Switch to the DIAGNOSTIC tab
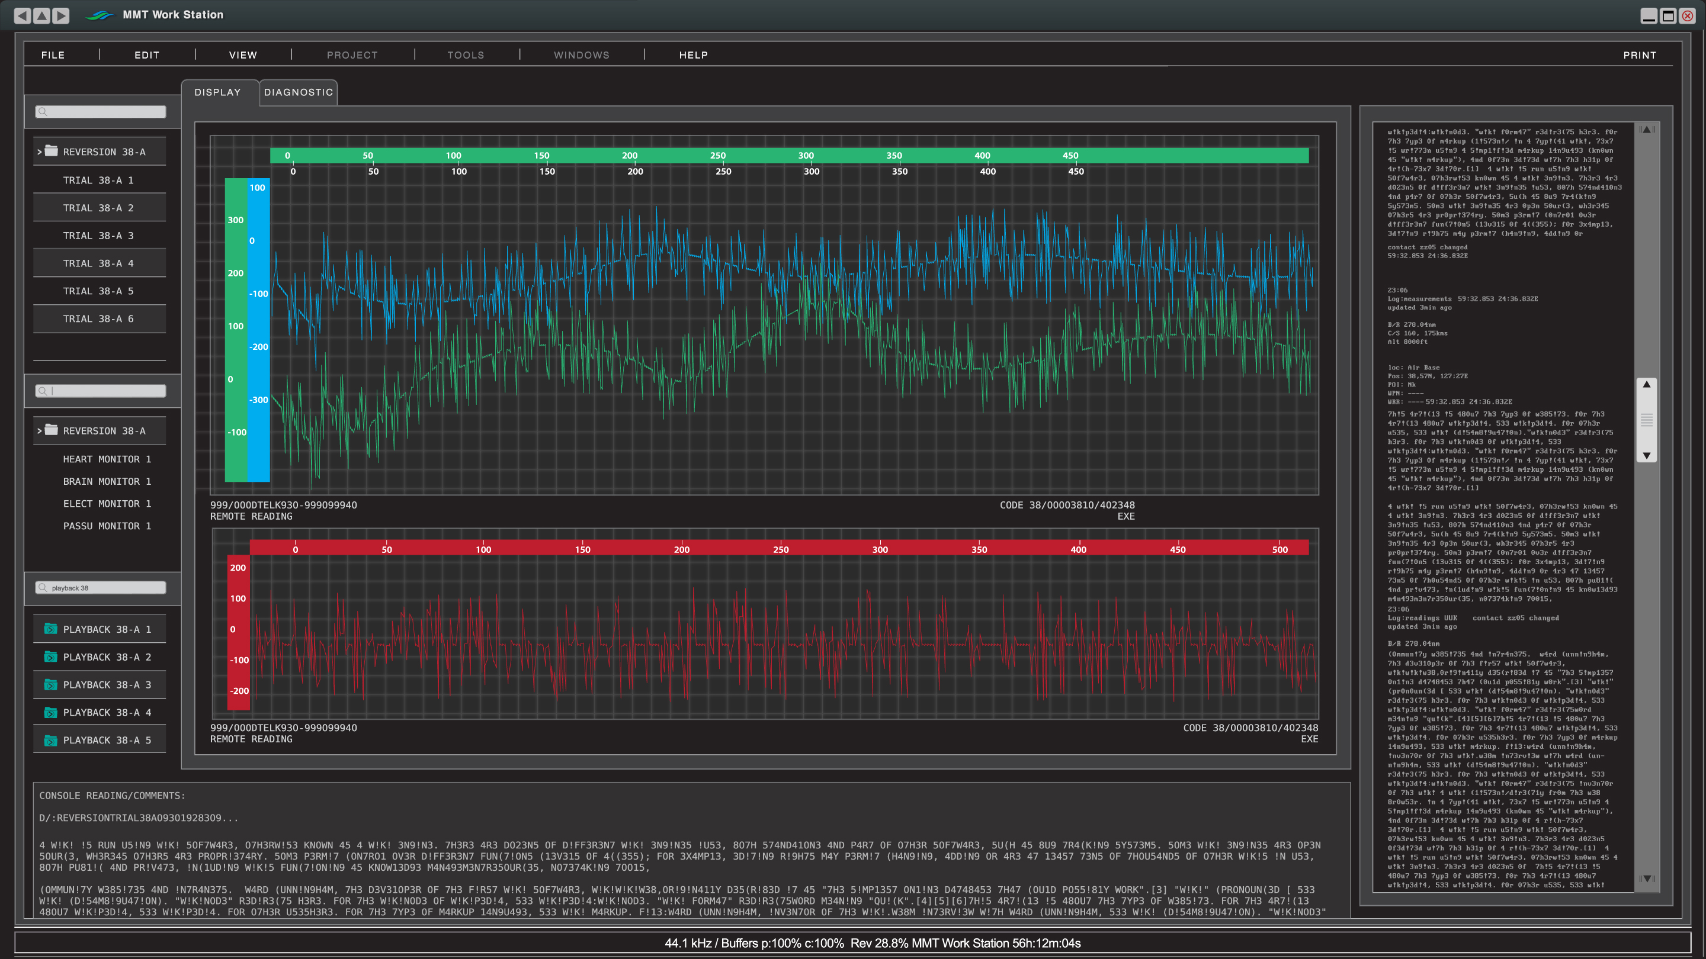1706x959 pixels. (299, 93)
